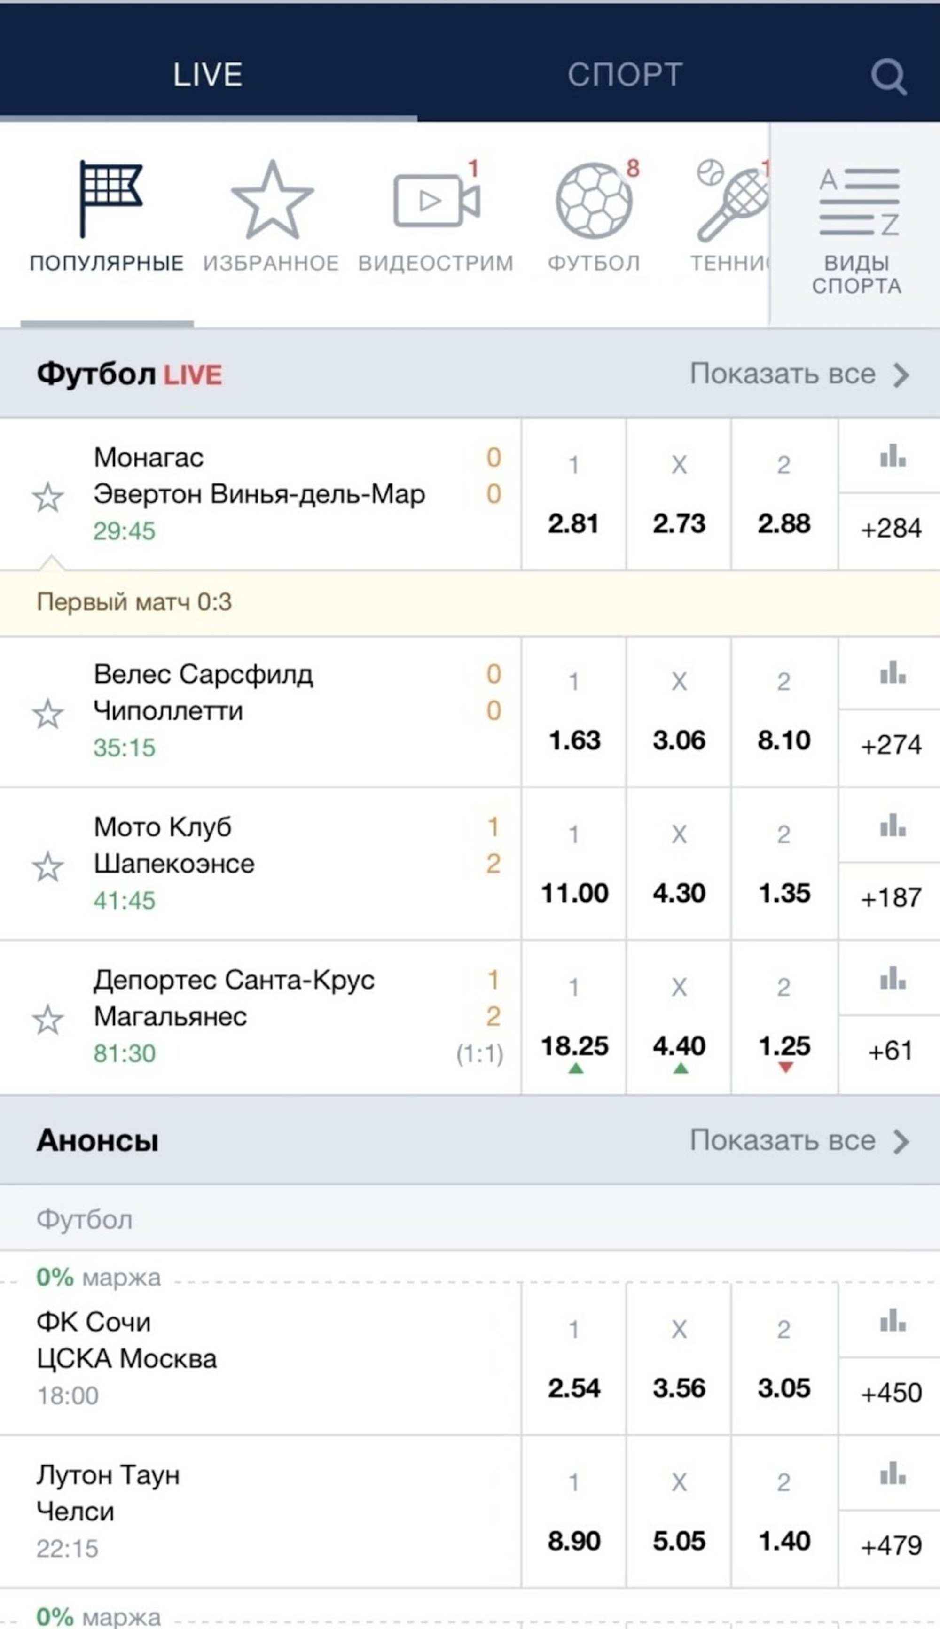The image size is (940, 1629).
Task: Bet on home win odds 1.63
Action: tap(574, 740)
